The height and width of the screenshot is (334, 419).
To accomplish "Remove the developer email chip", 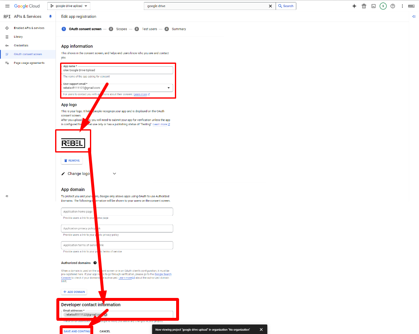I will tap(106, 315).
